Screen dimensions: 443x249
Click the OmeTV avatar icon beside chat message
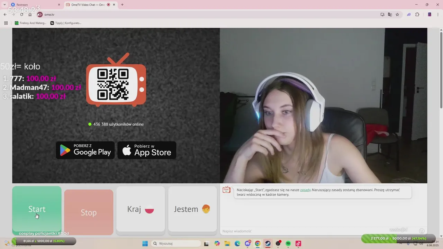pyautogui.click(x=226, y=190)
